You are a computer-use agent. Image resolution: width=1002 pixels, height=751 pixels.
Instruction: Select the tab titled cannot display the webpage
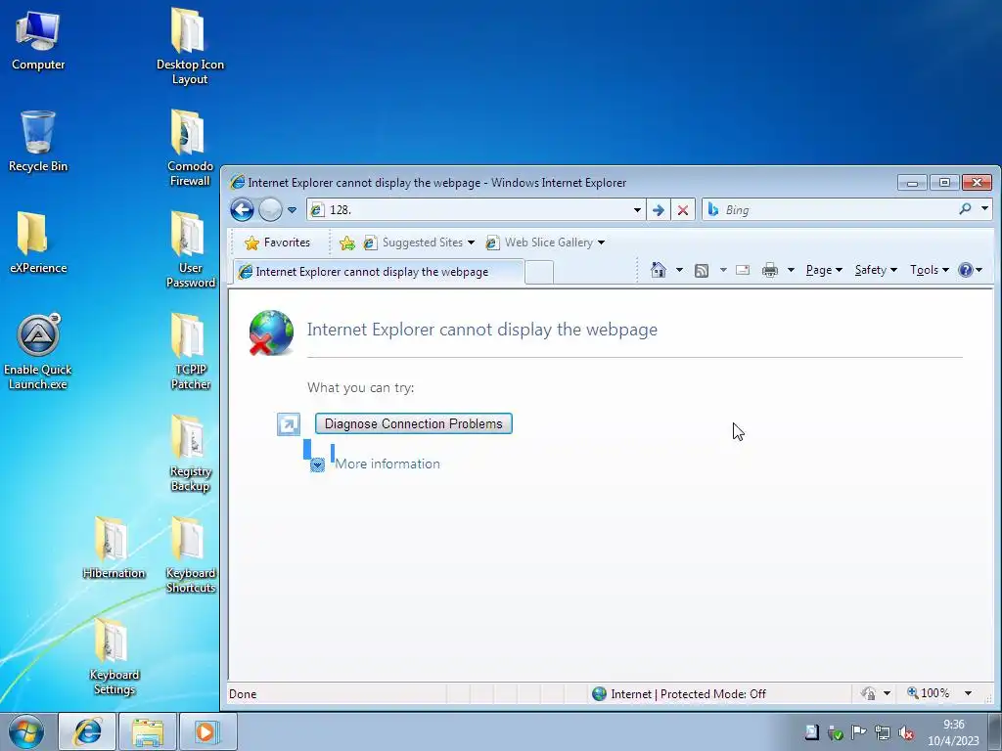point(379,272)
